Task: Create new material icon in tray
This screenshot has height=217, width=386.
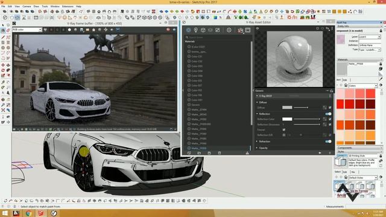Action: 381,69
